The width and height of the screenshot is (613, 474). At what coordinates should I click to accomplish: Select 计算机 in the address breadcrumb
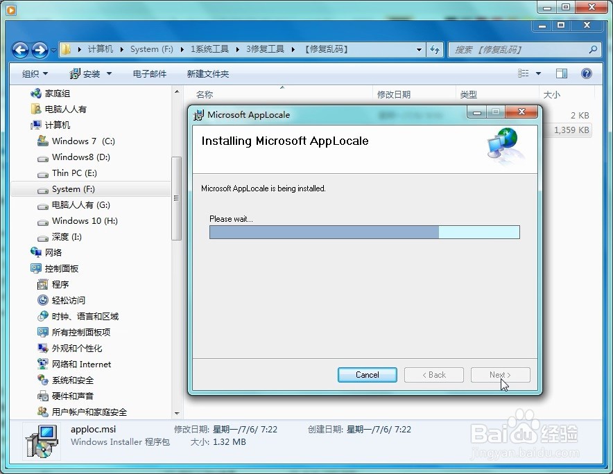tap(101, 49)
